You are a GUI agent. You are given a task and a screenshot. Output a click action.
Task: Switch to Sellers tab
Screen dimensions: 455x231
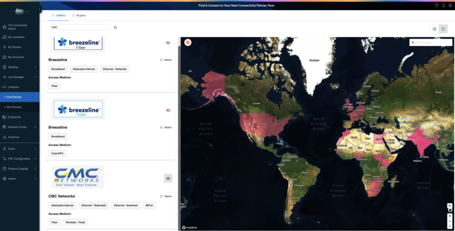coord(59,15)
